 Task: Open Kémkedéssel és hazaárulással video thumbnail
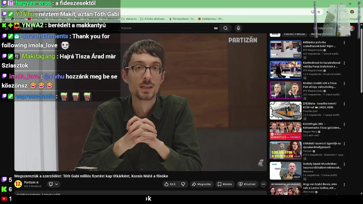point(286,70)
